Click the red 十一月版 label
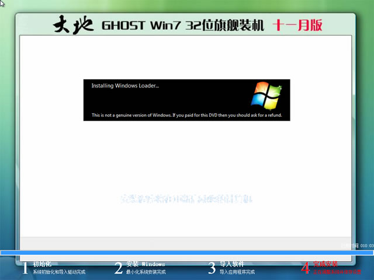The width and height of the screenshot is (374, 280). (x=297, y=25)
